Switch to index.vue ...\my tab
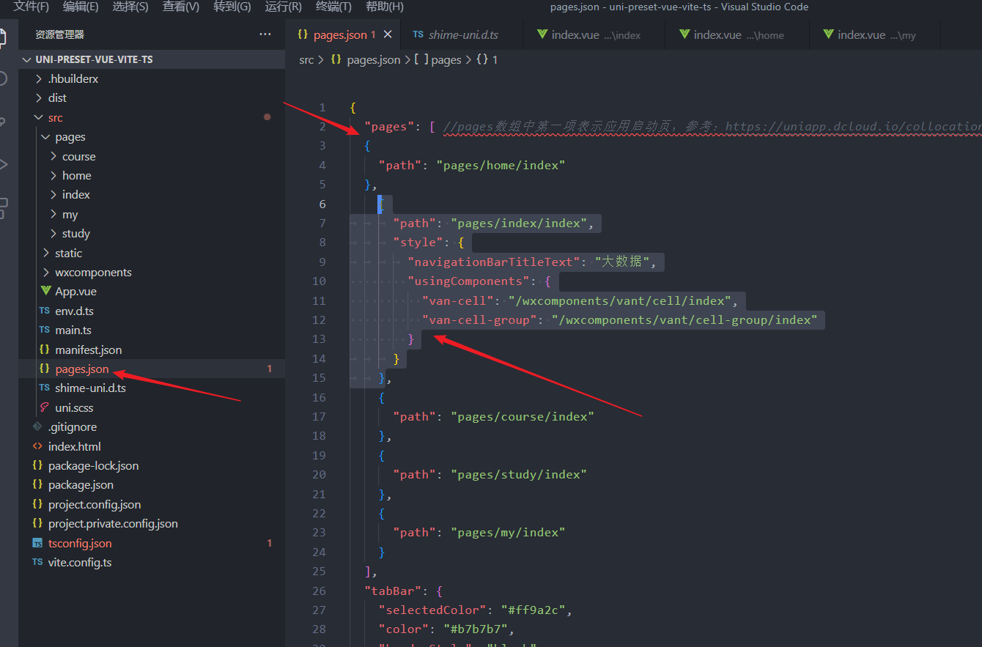Image resolution: width=982 pixels, height=647 pixels. coord(875,34)
